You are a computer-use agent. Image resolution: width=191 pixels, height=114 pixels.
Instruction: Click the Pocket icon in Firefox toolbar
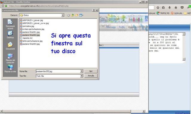click(x=182, y=7)
